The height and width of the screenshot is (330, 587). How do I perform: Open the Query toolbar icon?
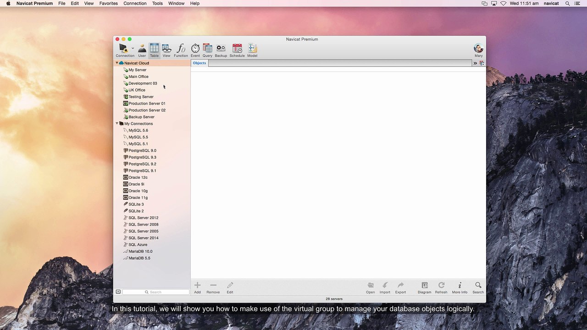[207, 50]
